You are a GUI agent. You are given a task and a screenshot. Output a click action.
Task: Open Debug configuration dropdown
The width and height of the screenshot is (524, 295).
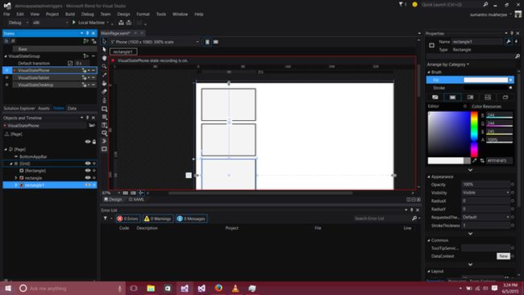coord(18,23)
